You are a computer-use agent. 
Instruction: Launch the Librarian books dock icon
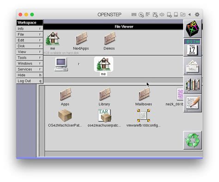pos(193,84)
